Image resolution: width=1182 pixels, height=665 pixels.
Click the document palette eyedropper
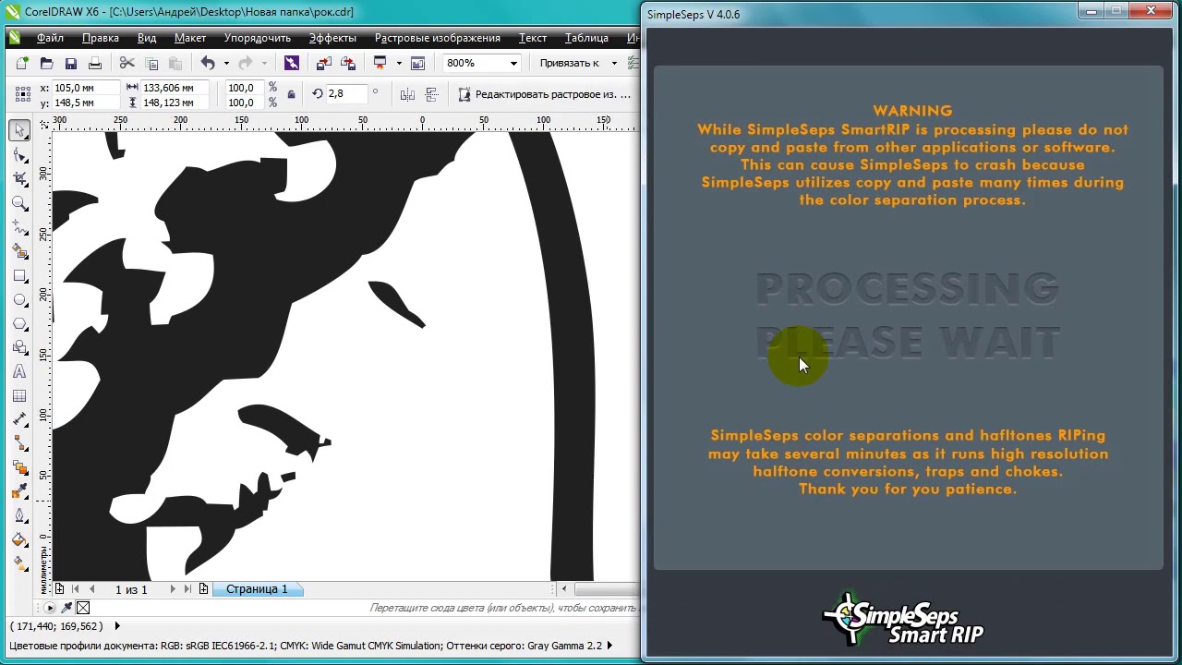tap(66, 608)
